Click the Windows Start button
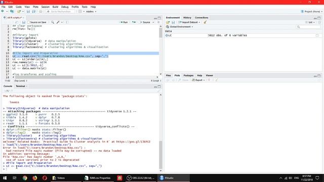Image resolution: width=324 pixels, height=182 pixels. click(x=5, y=178)
